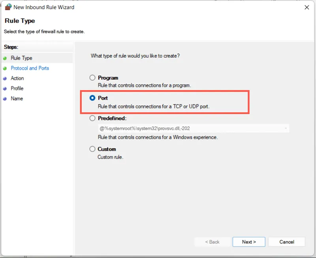Click the green bullet beside Protocol and Ports
The width and height of the screenshot is (316, 258).
coord(5,68)
